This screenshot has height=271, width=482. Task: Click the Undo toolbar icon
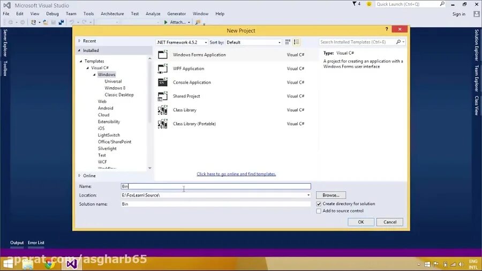pos(72,22)
